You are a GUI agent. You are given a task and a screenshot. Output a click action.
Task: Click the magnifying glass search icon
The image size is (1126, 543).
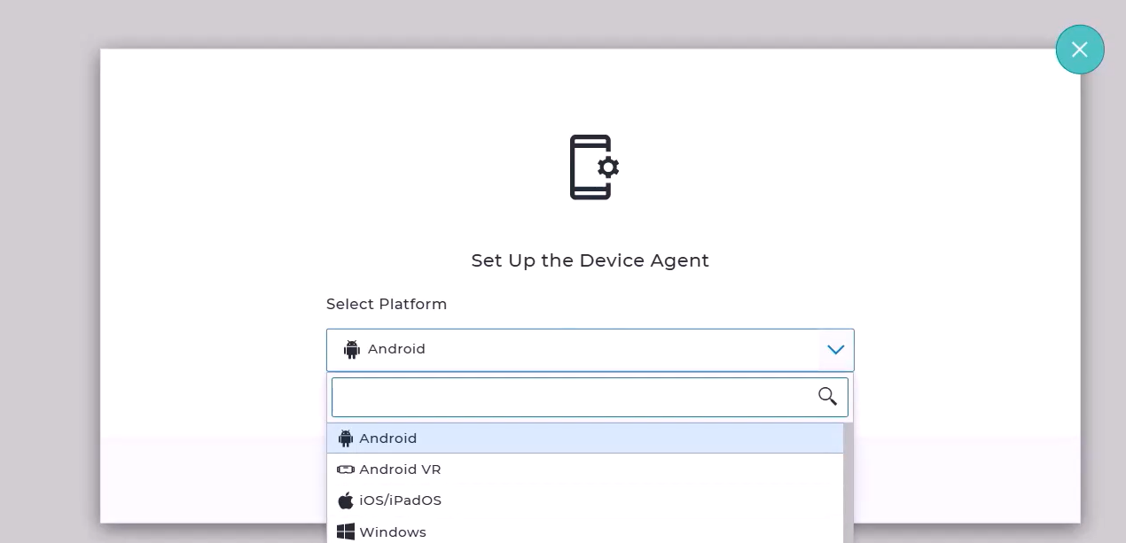tap(827, 397)
